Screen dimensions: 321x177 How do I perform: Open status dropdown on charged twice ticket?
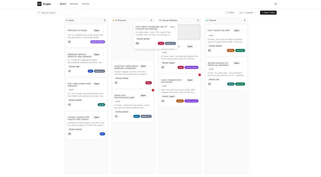point(190,80)
